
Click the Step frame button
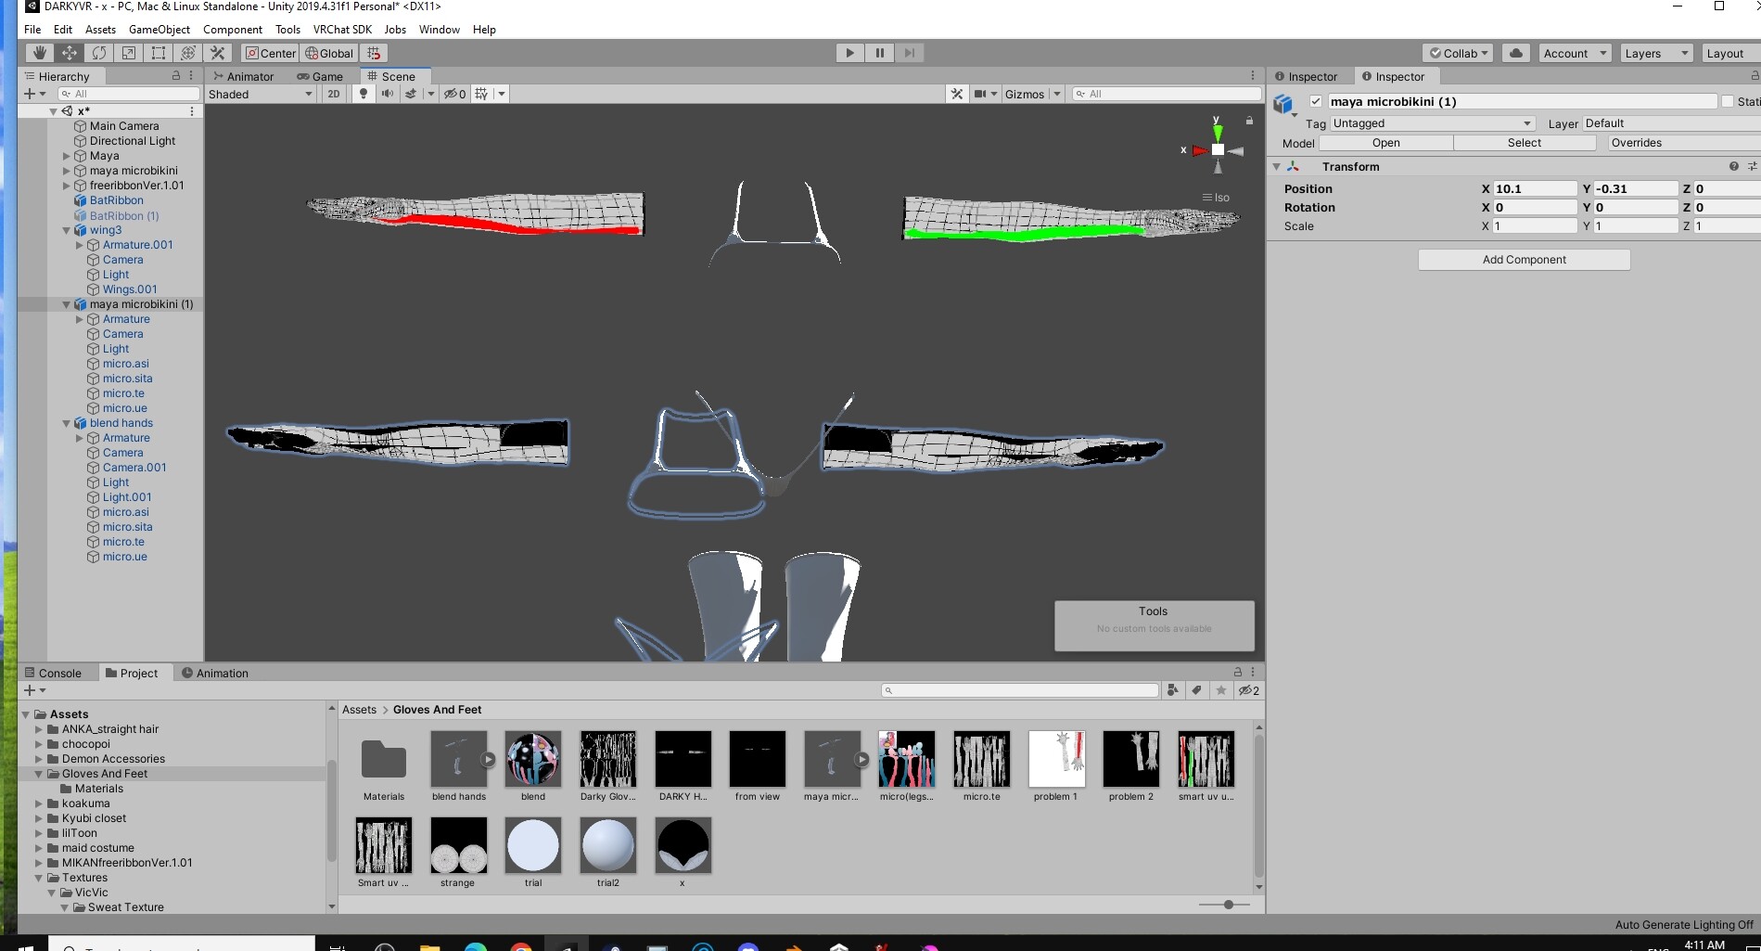909,53
